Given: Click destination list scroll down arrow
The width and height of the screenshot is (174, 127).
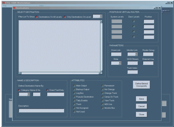Looking at the screenshot, I should tap(101, 71).
